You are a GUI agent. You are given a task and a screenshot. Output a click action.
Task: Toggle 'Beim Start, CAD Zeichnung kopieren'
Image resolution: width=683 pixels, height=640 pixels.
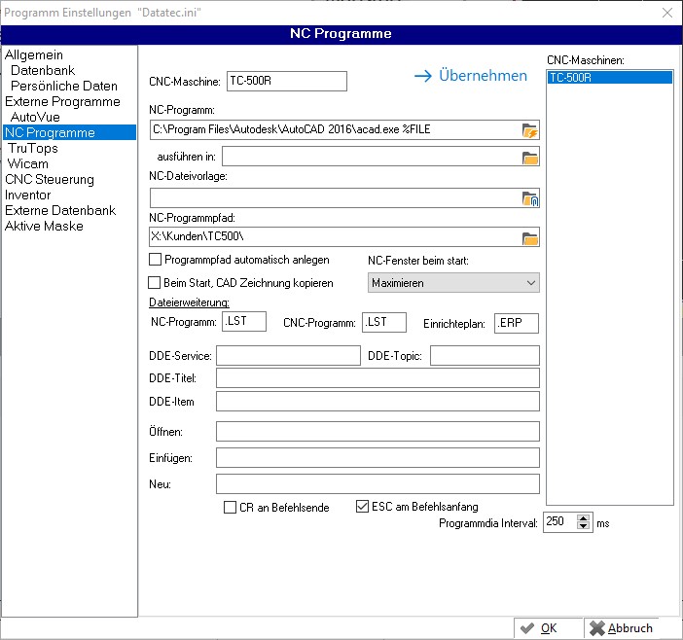[x=154, y=283]
